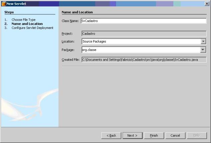The width and height of the screenshot is (211, 143).
Task: Proceed with the Next > button
Action: pos(132,135)
